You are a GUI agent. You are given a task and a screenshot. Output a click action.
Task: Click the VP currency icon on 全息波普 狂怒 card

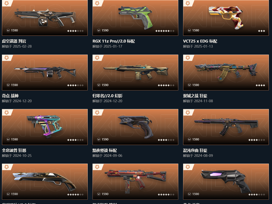[8, 139]
